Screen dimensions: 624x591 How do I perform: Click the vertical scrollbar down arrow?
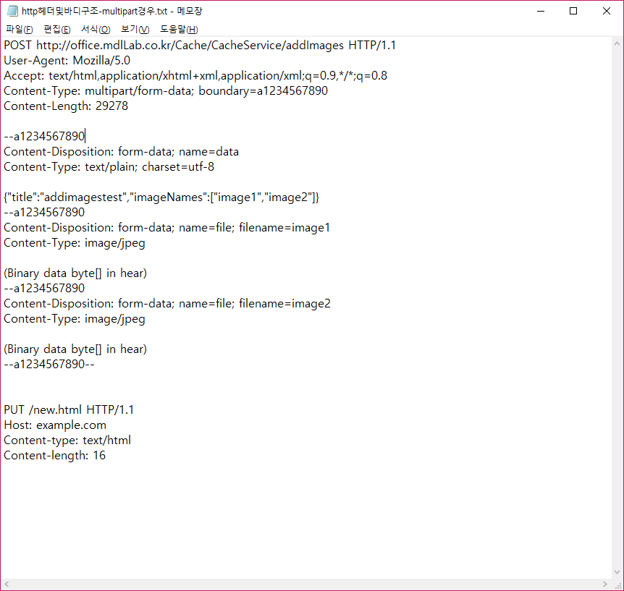pyautogui.click(x=617, y=572)
